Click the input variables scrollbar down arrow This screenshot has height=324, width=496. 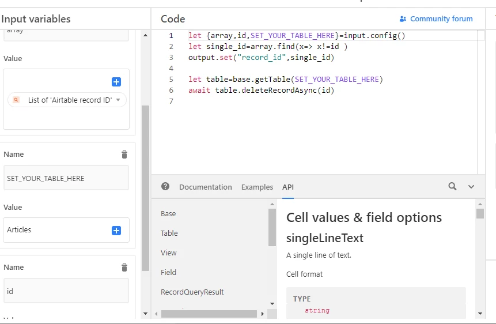tap(146, 314)
